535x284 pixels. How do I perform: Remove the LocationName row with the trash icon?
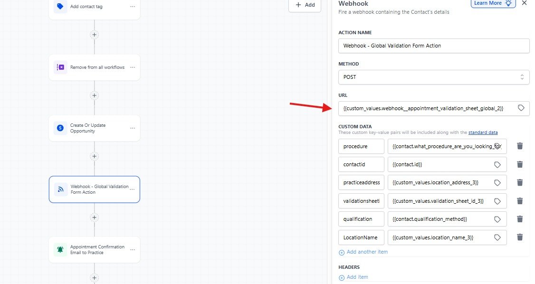[x=520, y=237]
